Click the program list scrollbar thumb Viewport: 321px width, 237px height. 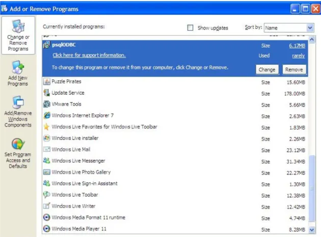312,189
